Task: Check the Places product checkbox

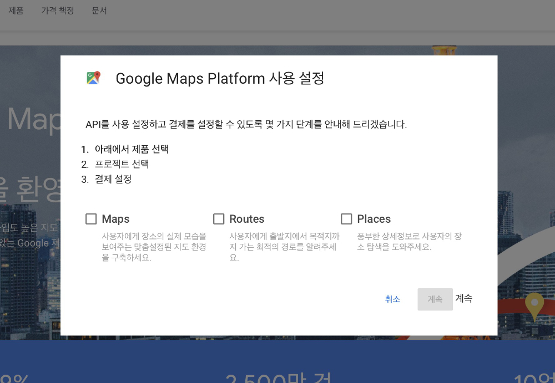Action: point(346,219)
